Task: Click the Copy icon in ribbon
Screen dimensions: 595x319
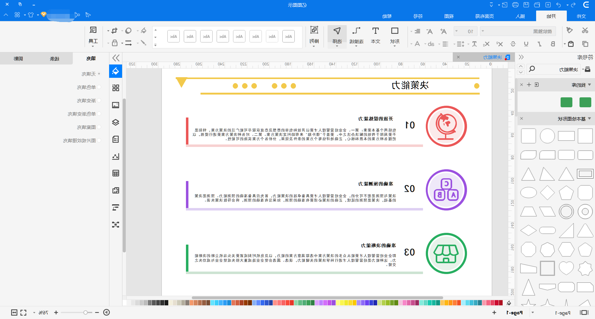Action: 585,44
